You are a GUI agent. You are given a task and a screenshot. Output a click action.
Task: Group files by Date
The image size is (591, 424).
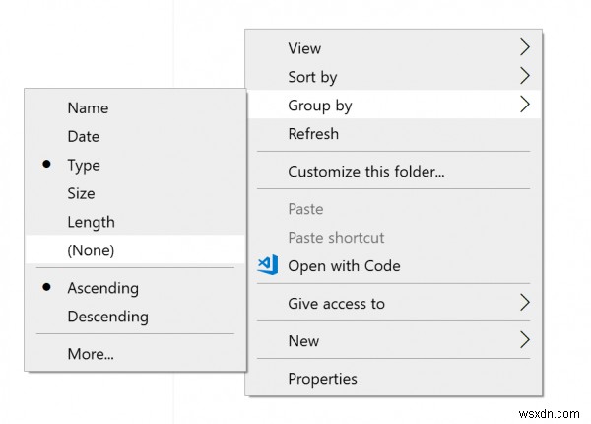tap(83, 136)
